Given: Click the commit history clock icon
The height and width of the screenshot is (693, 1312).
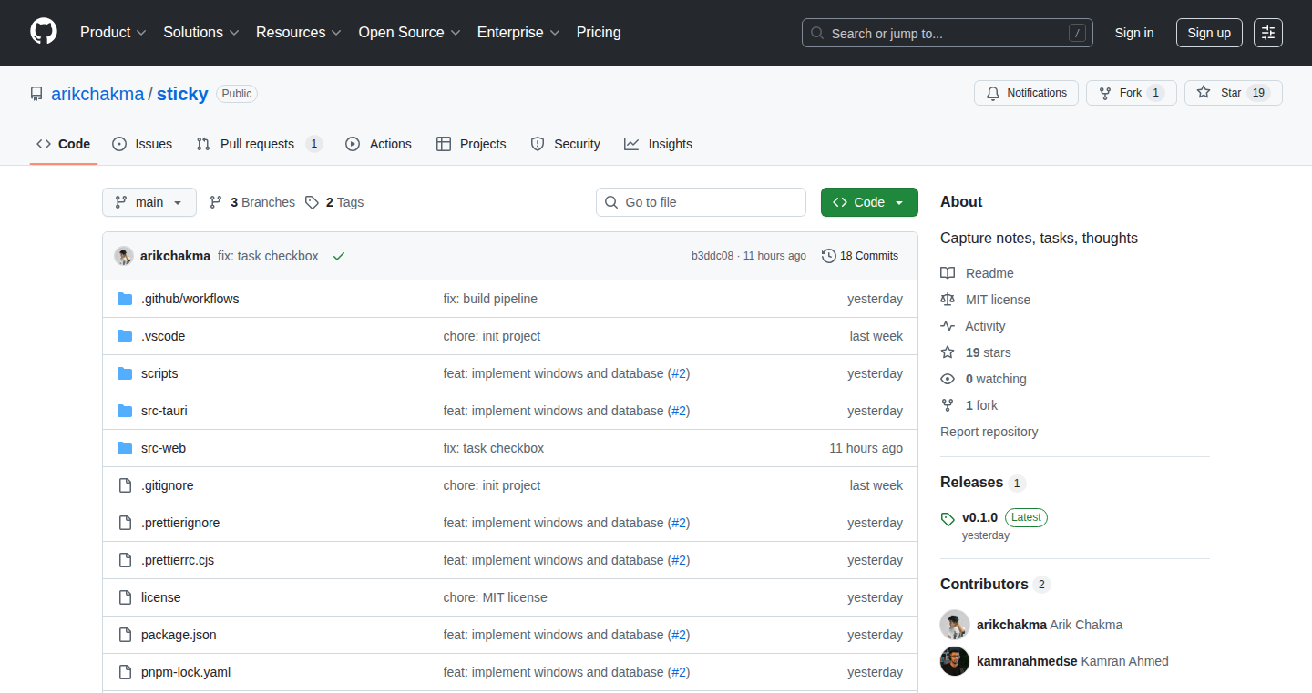Looking at the screenshot, I should pos(828,256).
